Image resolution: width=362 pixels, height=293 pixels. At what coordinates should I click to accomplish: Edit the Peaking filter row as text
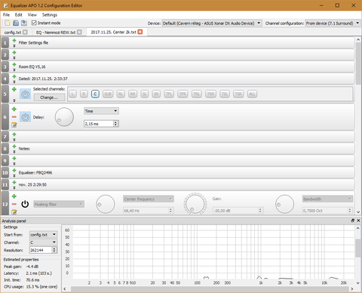click(x=14, y=212)
